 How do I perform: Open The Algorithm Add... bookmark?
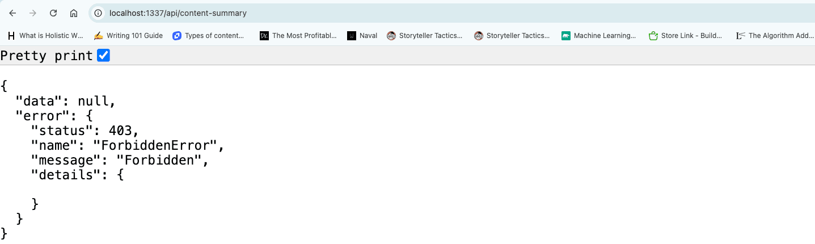point(775,35)
